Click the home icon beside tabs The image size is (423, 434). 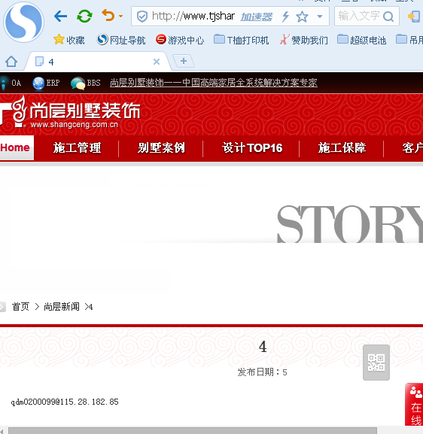(x=11, y=61)
